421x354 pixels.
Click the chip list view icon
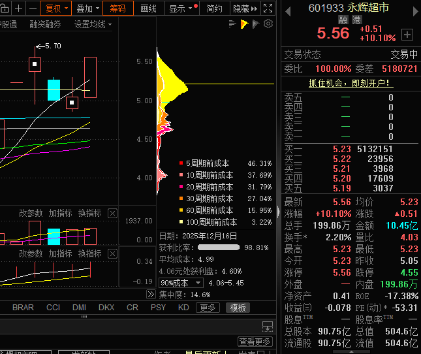[x=232, y=24]
